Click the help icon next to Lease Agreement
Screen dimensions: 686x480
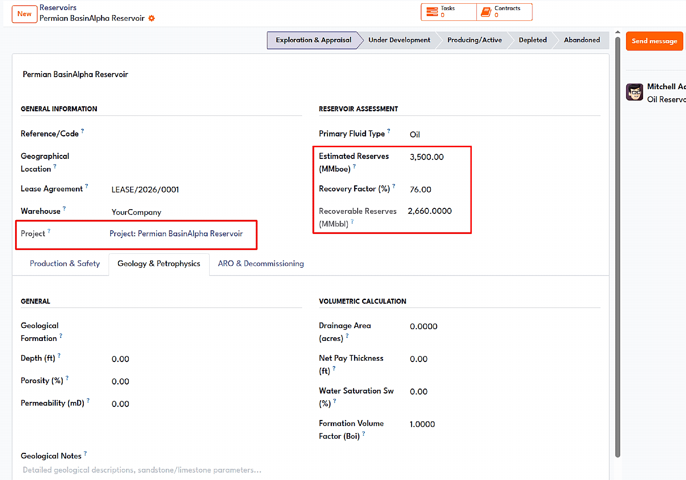tap(87, 186)
